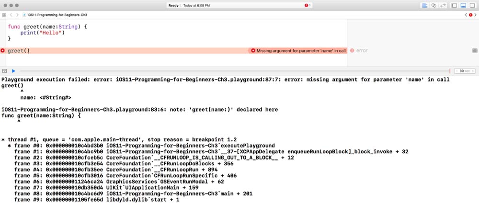Click frame #6 GSEventRunModal console line
The height and width of the screenshot is (205, 479).
[x=119, y=182]
